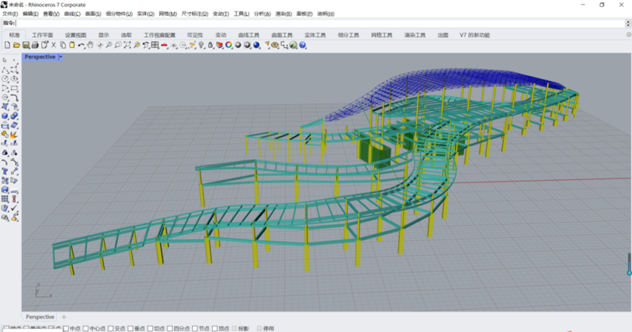Check the 交点 osnap checkbox
Screen dimensions: 632x332
111,328
